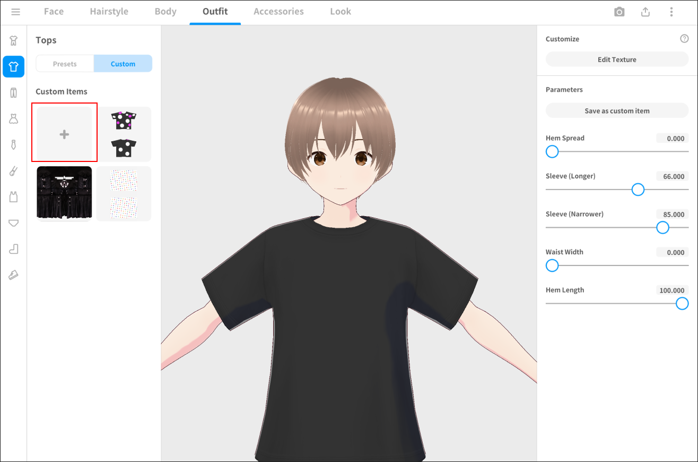This screenshot has height=462, width=698.
Task: Open the underwear bottoms category icon
Action: click(x=14, y=223)
